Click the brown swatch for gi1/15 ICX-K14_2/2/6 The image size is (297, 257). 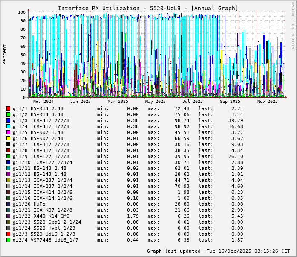pyautogui.click(x=8, y=192)
